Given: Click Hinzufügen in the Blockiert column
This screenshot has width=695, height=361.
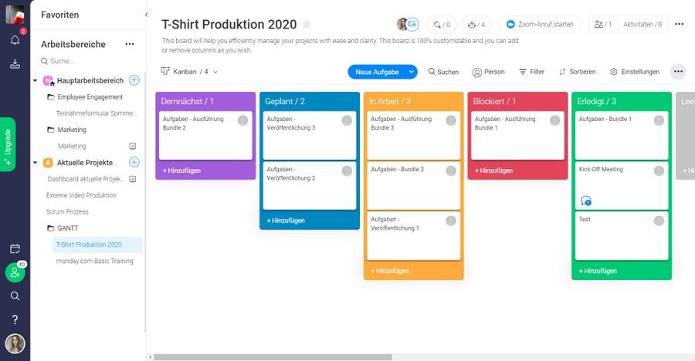Looking at the screenshot, I should coord(494,170).
